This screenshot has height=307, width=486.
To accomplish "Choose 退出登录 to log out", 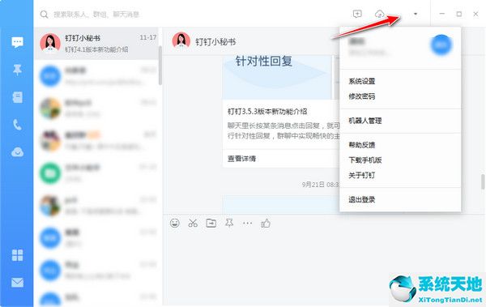I will point(362,199).
